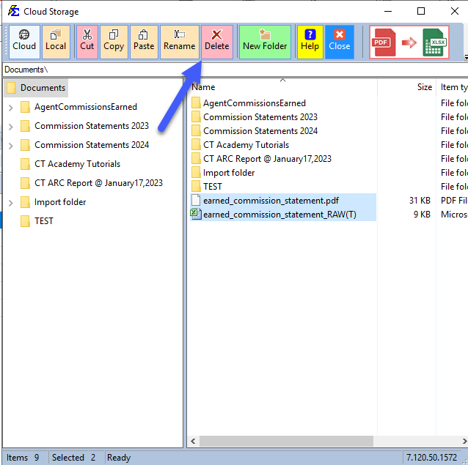This screenshot has height=465, width=468.
Task: Cut the selected files
Action: click(x=87, y=42)
